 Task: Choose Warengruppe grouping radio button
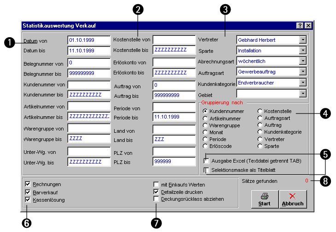pyautogui.click(x=205, y=125)
